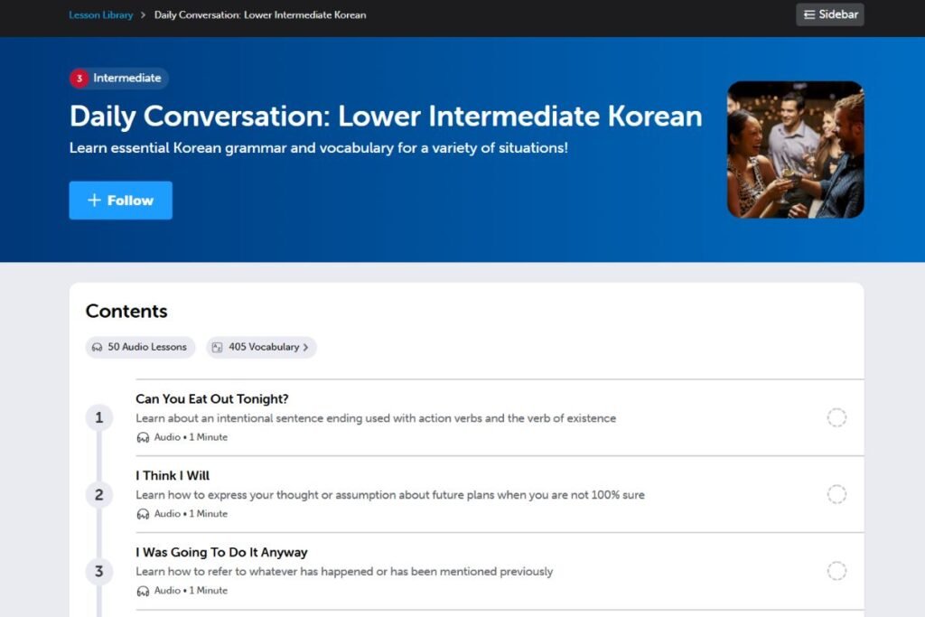Click the red level 3 badge icon
The width and height of the screenshot is (925, 617).
(79, 79)
